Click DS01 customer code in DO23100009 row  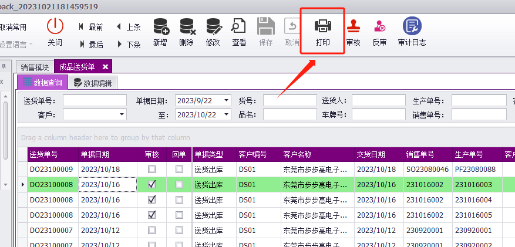click(258, 169)
